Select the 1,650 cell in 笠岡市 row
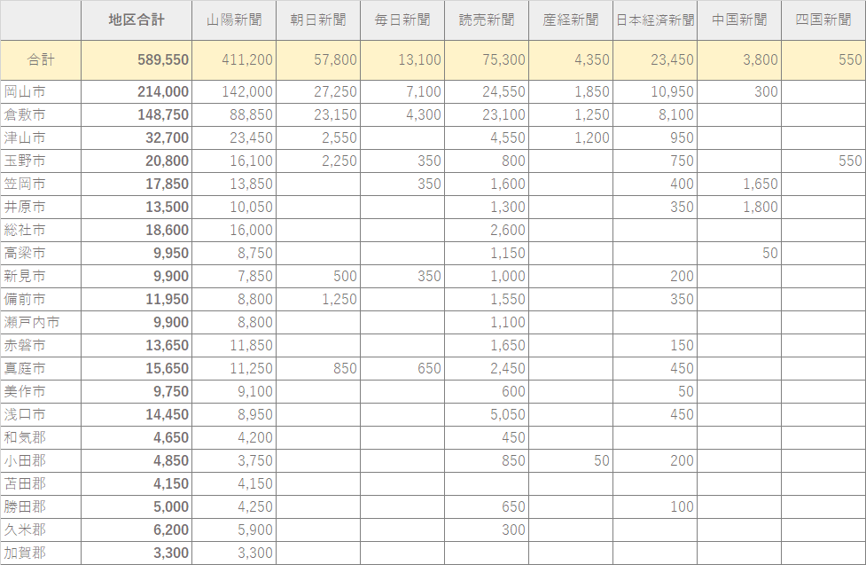The image size is (866, 565). [x=739, y=184]
